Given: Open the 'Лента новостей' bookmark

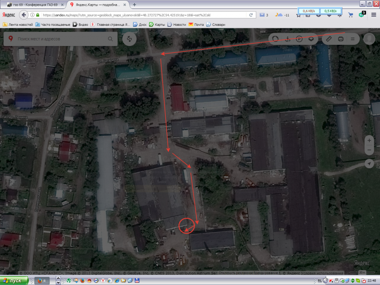Looking at the screenshot, I should click(18, 24).
